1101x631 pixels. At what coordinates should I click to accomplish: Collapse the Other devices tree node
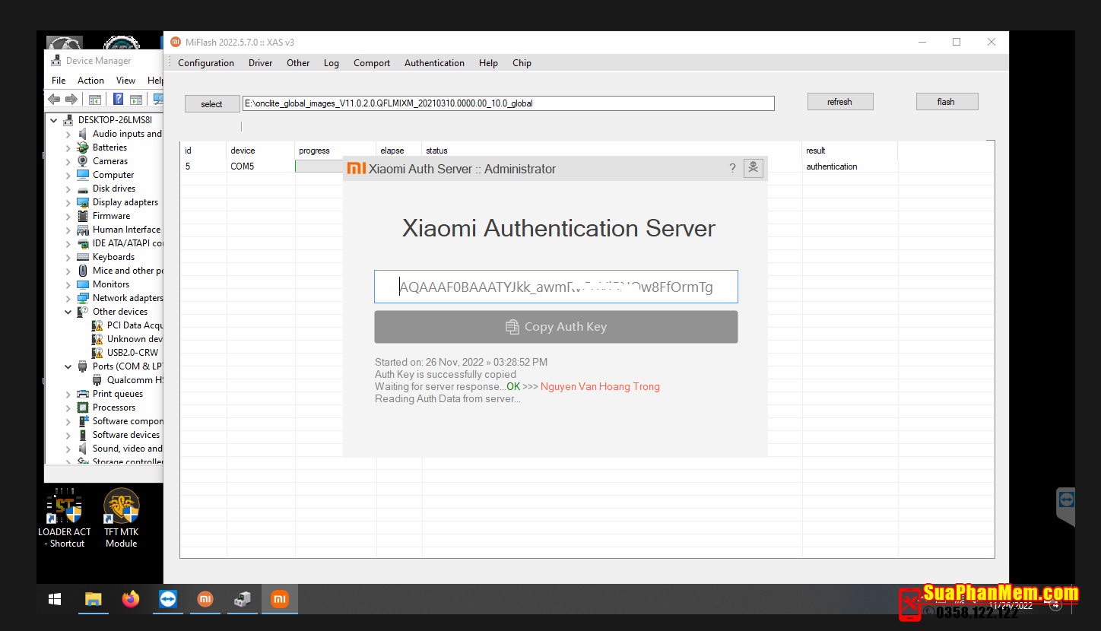click(x=68, y=312)
